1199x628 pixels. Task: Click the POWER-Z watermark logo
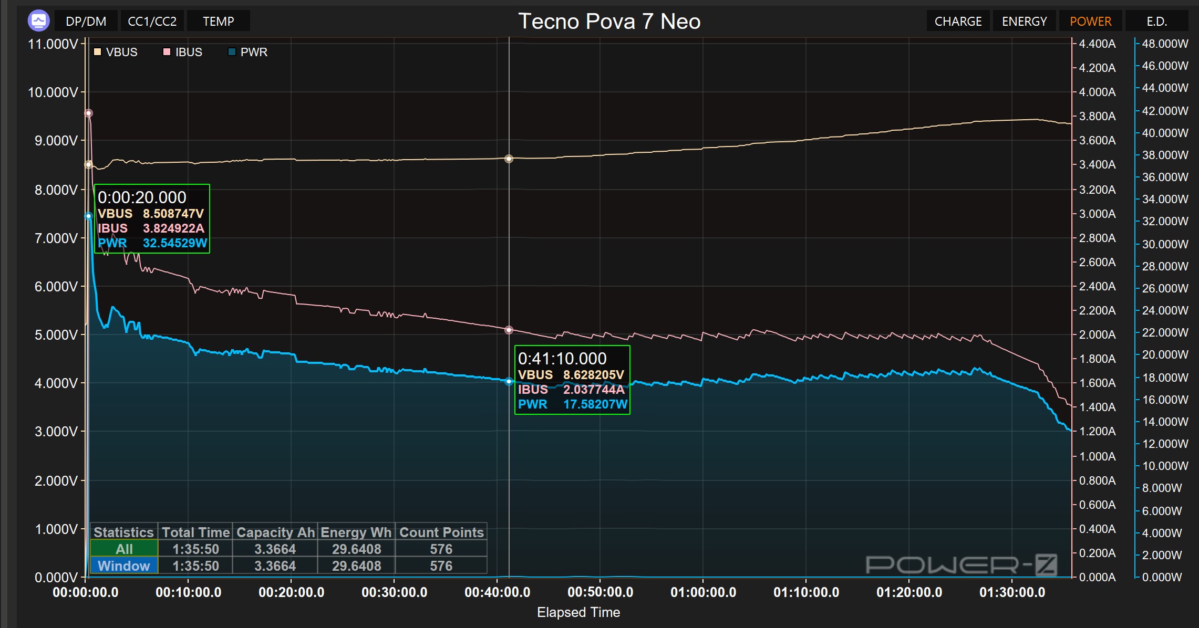tap(961, 565)
